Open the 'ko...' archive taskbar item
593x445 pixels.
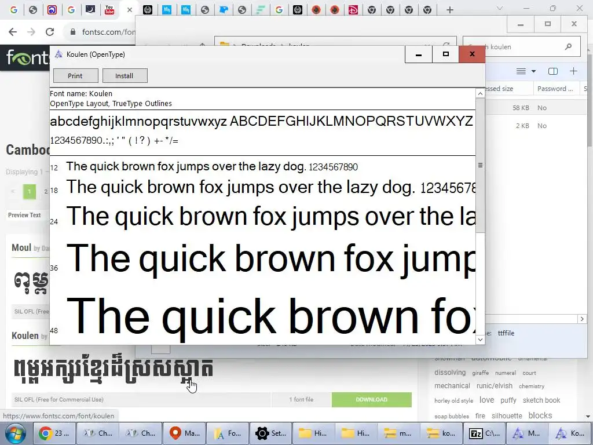441,433
